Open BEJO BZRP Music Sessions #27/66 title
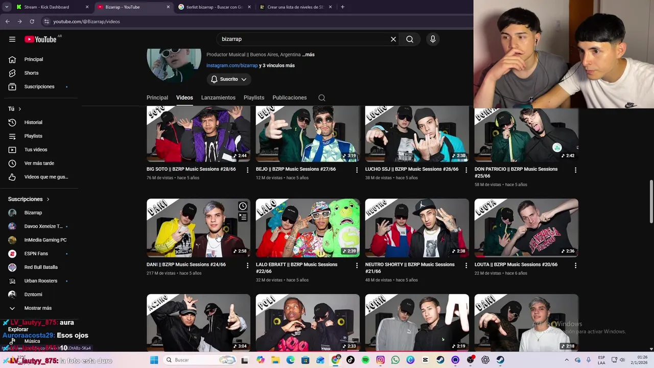Image resolution: width=654 pixels, height=368 pixels. [296, 169]
